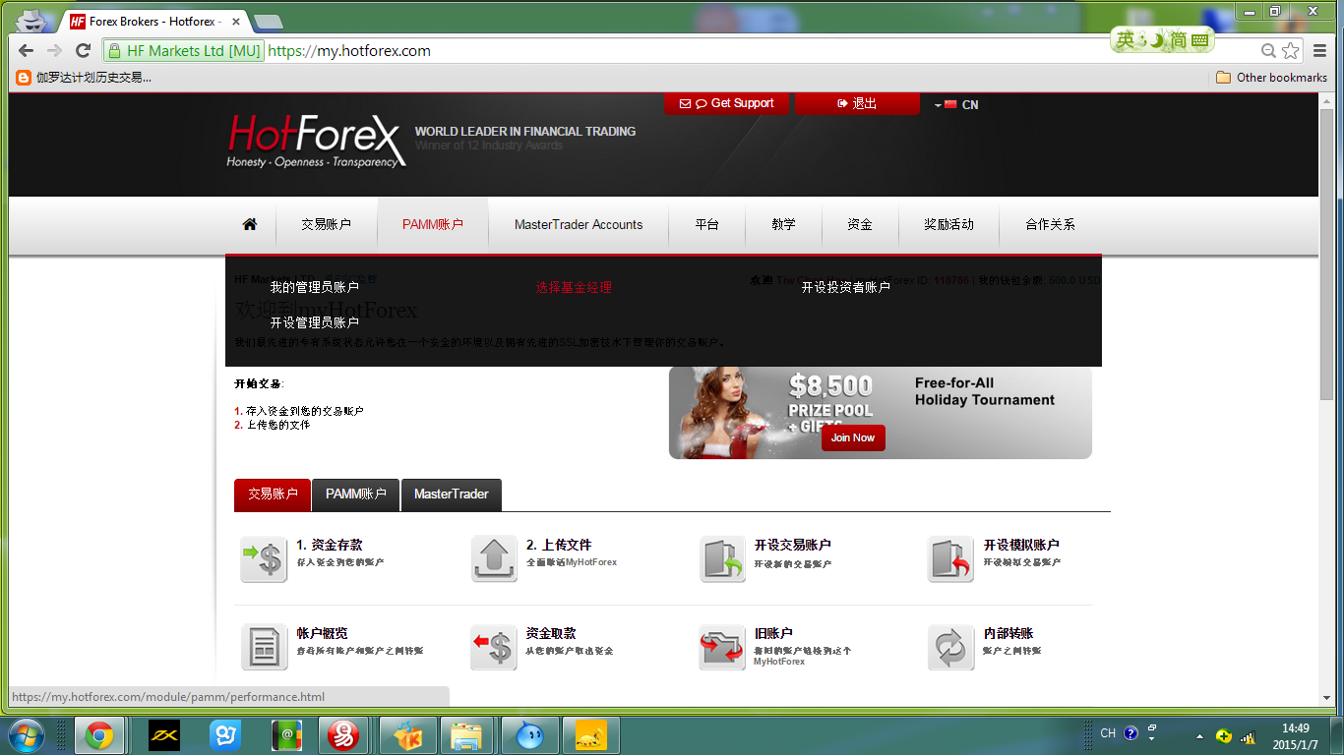Open the 平台 navigation menu

[706, 224]
